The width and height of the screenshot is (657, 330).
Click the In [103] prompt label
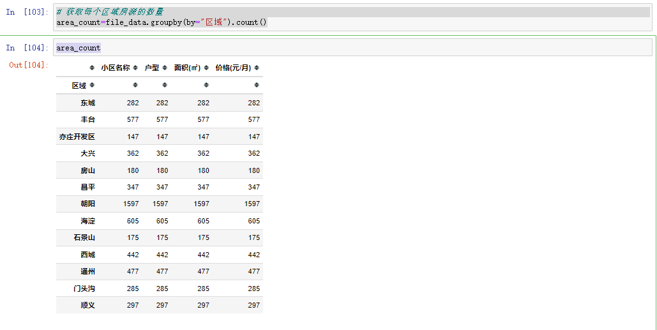(x=27, y=12)
